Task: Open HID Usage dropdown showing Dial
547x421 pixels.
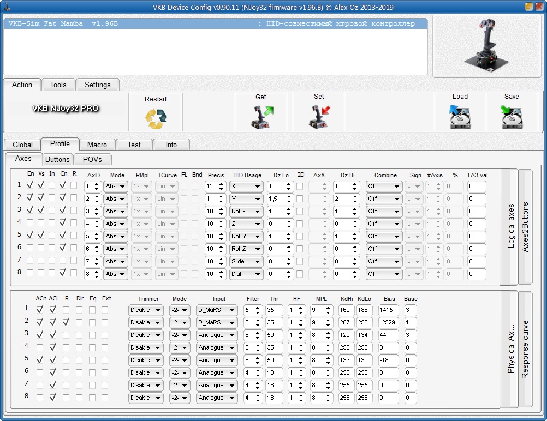Action: [x=246, y=274]
